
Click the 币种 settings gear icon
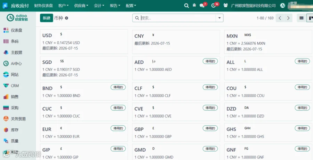pos(66,18)
